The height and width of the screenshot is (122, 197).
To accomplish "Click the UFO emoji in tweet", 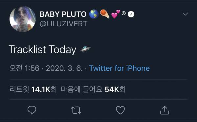I will [85, 49].
